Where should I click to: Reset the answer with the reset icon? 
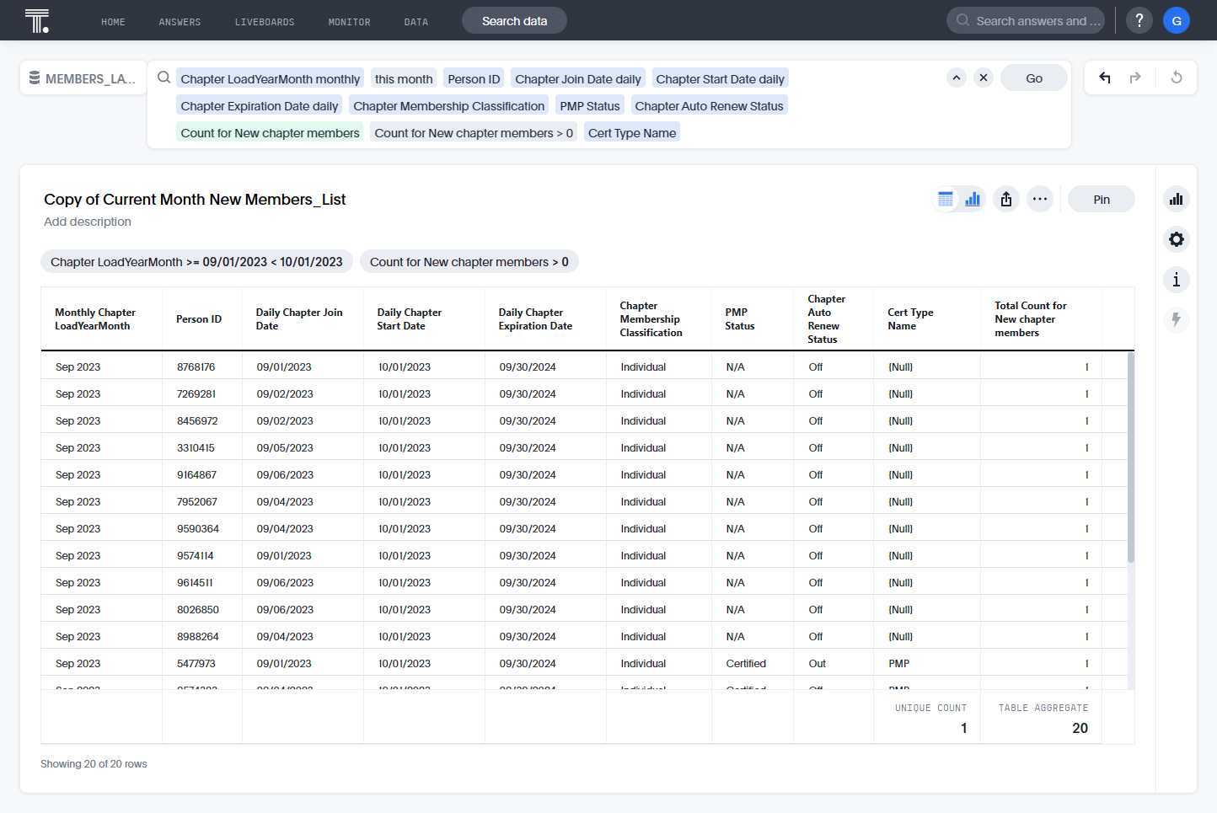click(1177, 78)
